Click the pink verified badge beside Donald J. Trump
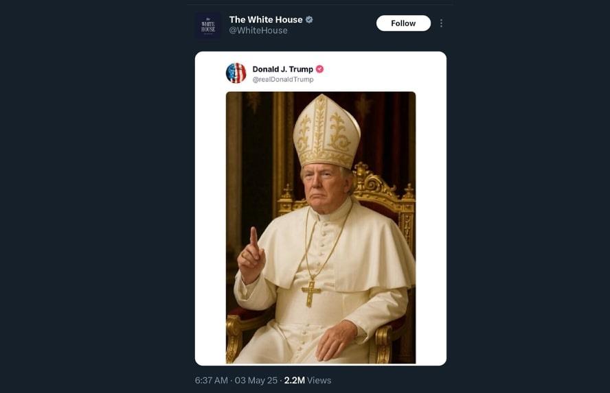This screenshot has width=610, height=393. [320, 69]
